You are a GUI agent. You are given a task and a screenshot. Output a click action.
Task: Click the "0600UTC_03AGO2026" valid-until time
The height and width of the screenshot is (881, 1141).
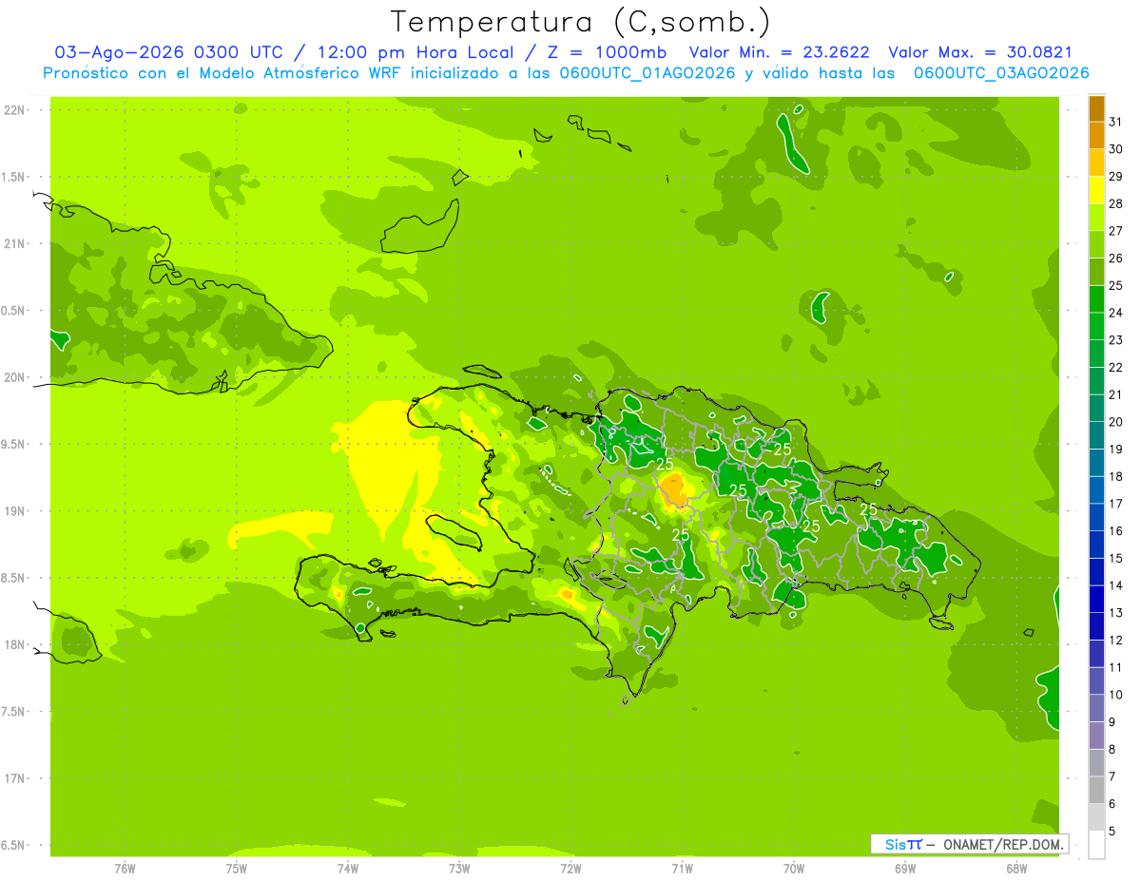[x=1001, y=73]
